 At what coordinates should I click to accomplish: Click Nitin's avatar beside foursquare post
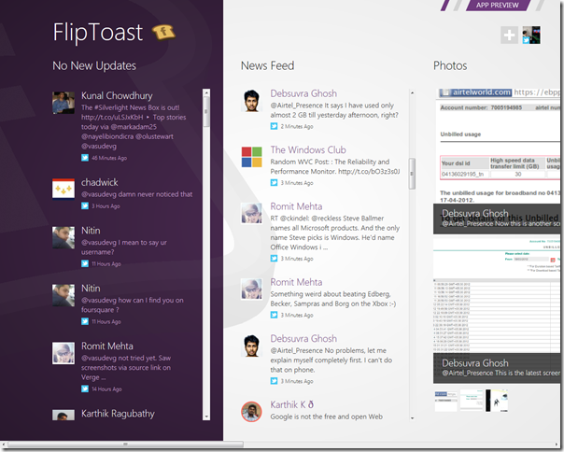(x=63, y=295)
